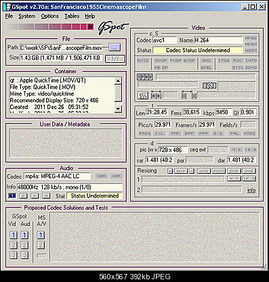The height and width of the screenshot is (282, 269).
Task: Click the 1/1 file counter button
Action: (115, 59)
